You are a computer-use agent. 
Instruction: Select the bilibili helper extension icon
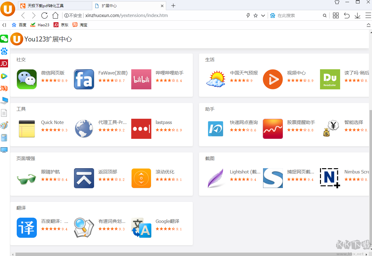(x=141, y=79)
